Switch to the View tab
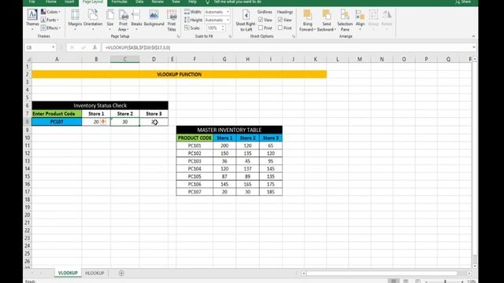Viewport: 504px width, 283px height. click(x=176, y=2)
